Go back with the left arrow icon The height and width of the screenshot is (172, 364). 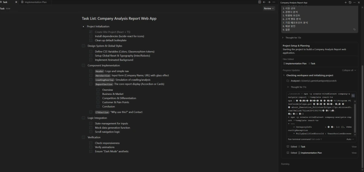(264, 2)
